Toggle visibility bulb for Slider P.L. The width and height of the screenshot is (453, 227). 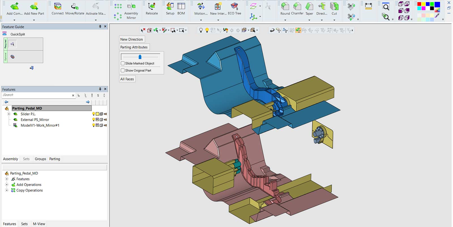point(93,114)
